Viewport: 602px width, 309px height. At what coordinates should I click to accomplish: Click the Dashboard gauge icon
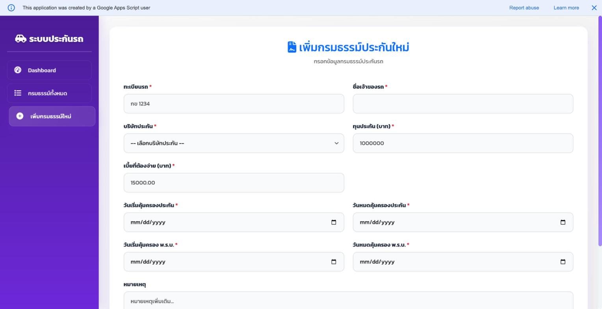[x=18, y=70]
